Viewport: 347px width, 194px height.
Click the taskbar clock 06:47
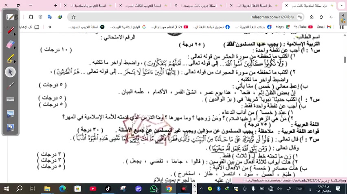323,189
